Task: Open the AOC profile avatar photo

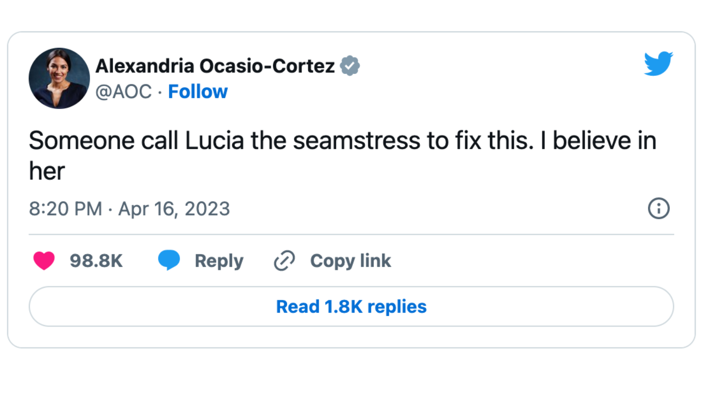Action: pos(59,78)
